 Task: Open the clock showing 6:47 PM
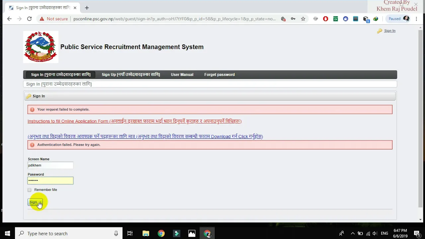[400, 233]
